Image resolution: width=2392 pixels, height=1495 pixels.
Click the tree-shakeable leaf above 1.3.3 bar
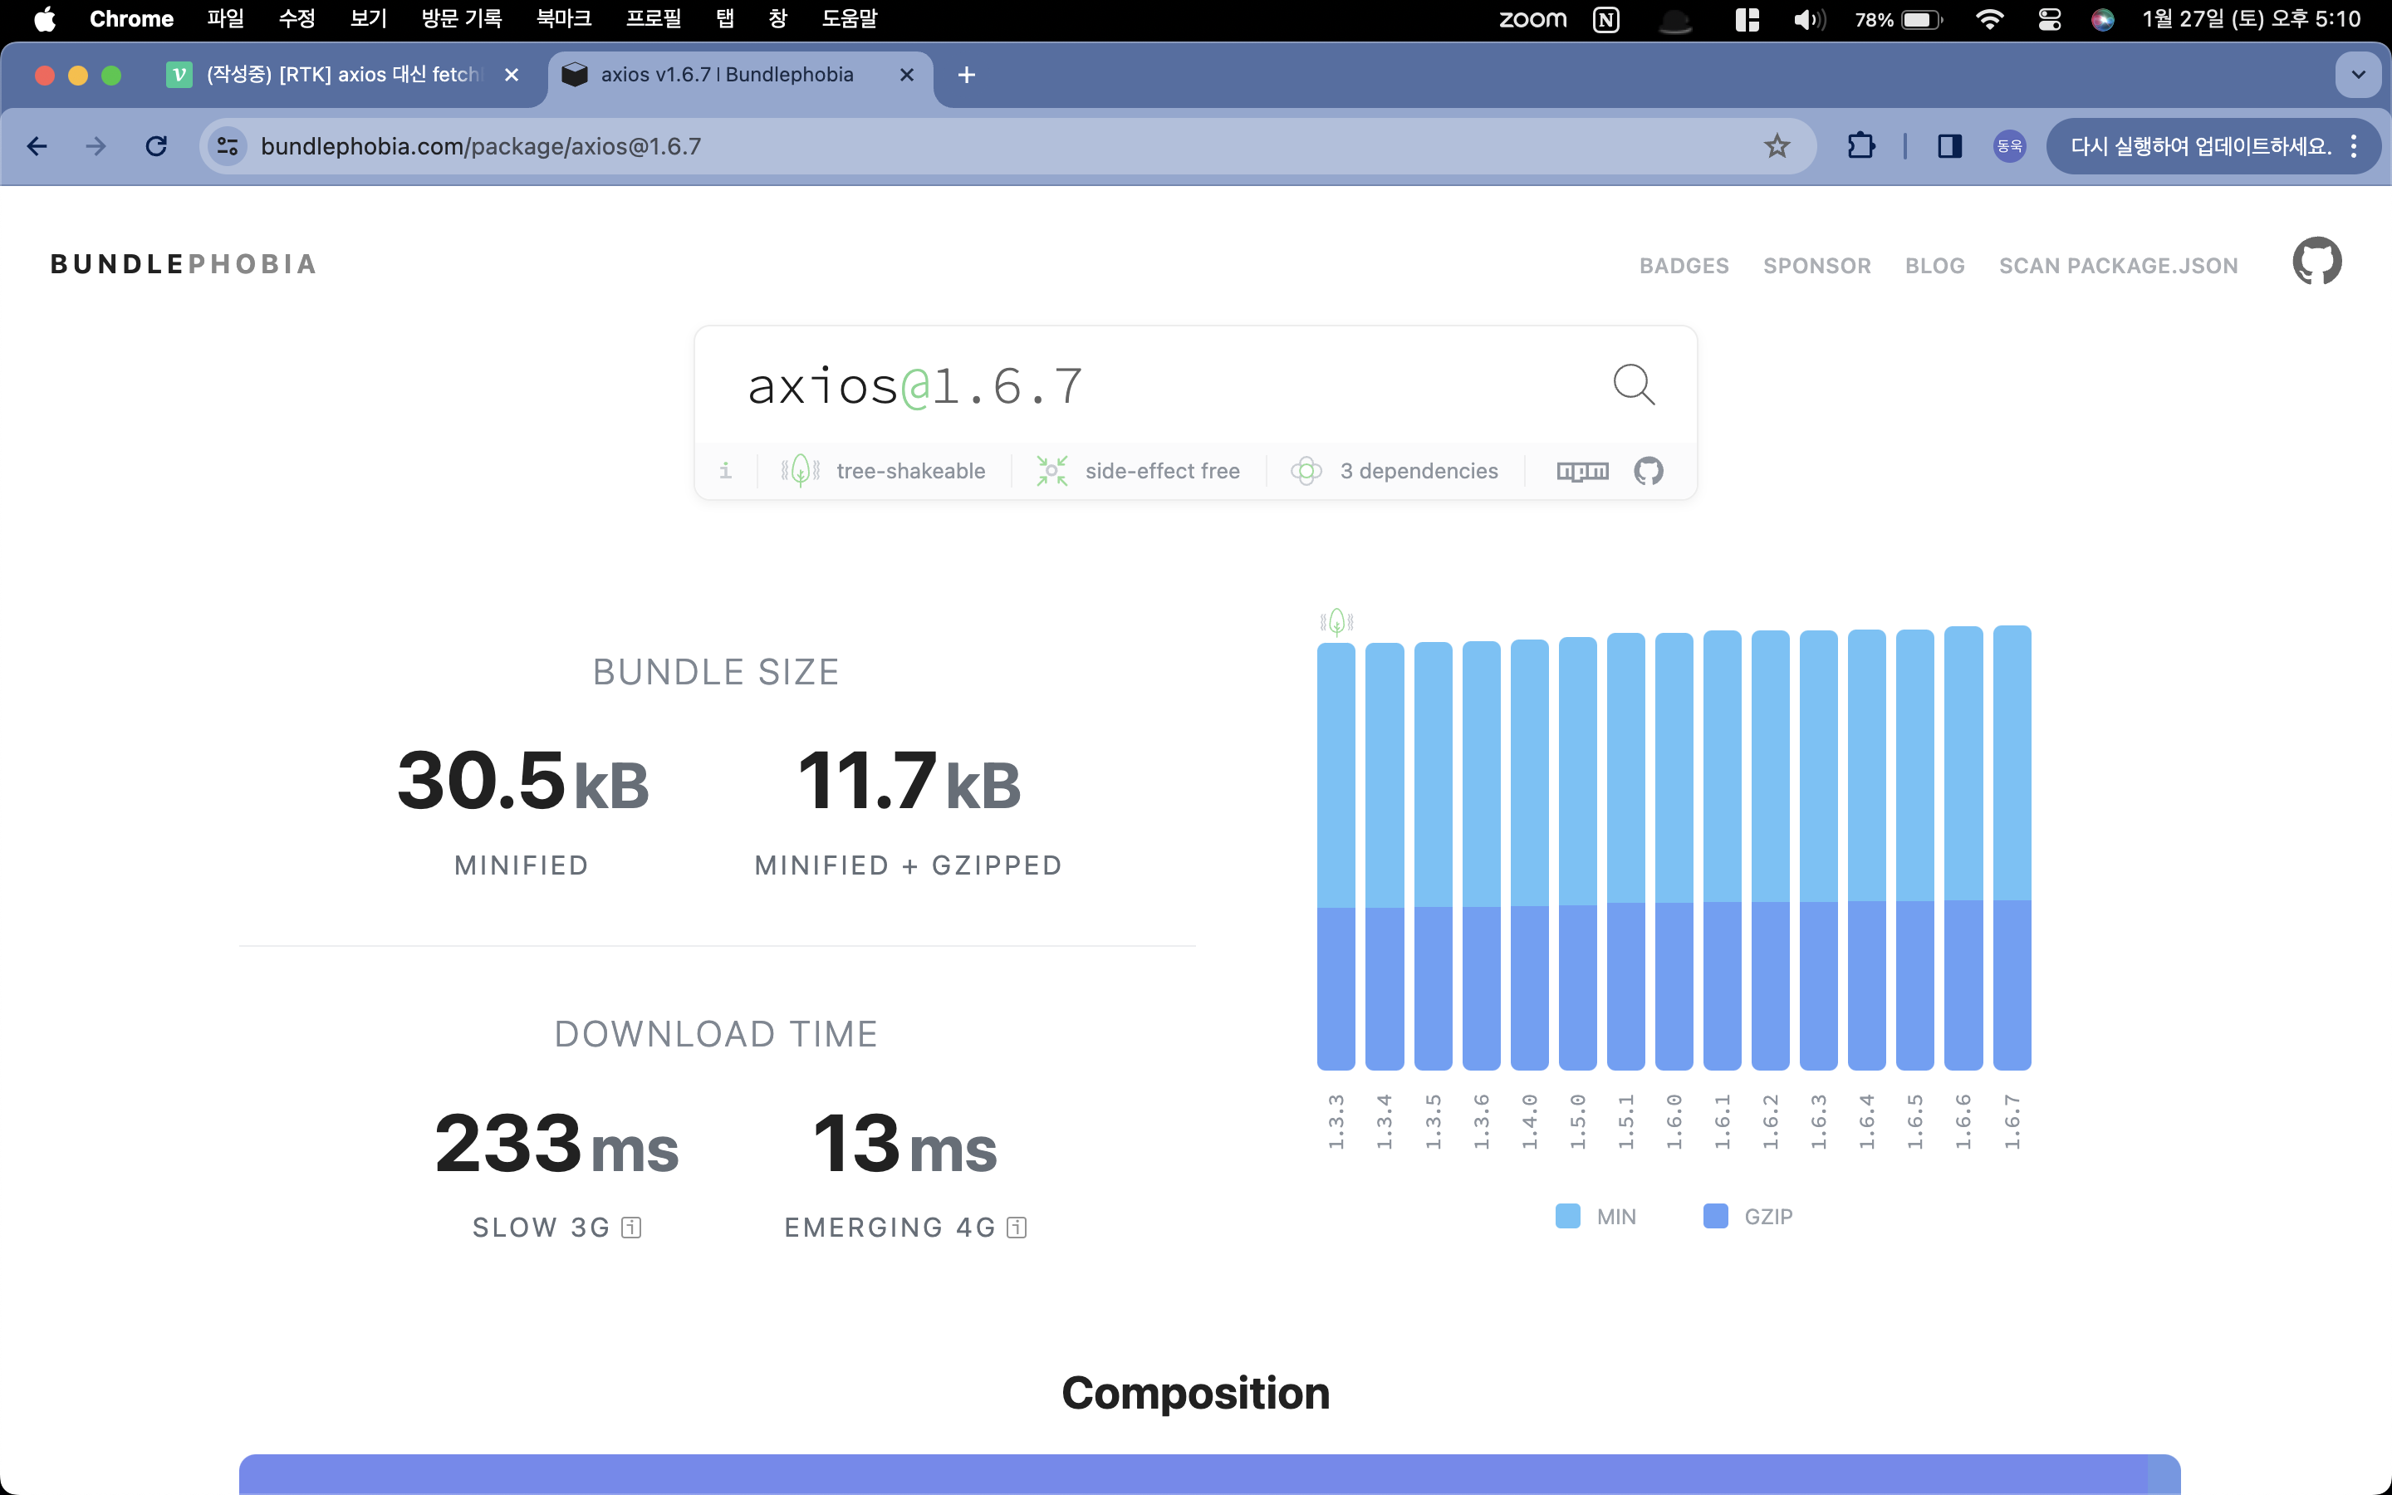[1336, 621]
